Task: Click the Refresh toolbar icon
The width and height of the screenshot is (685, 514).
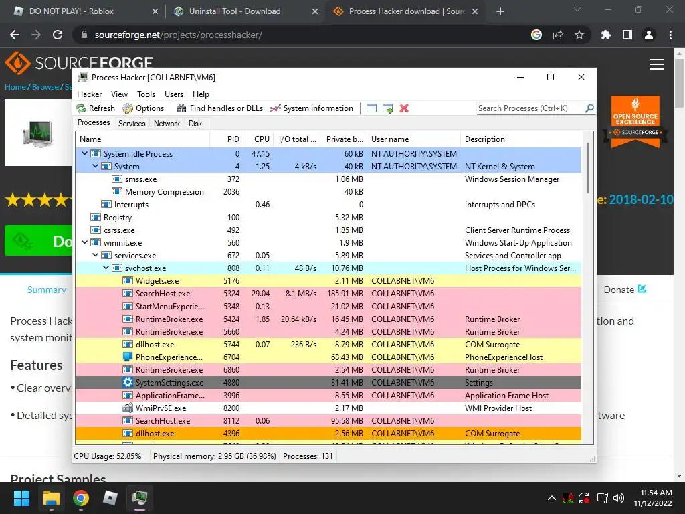Action: coord(81,108)
